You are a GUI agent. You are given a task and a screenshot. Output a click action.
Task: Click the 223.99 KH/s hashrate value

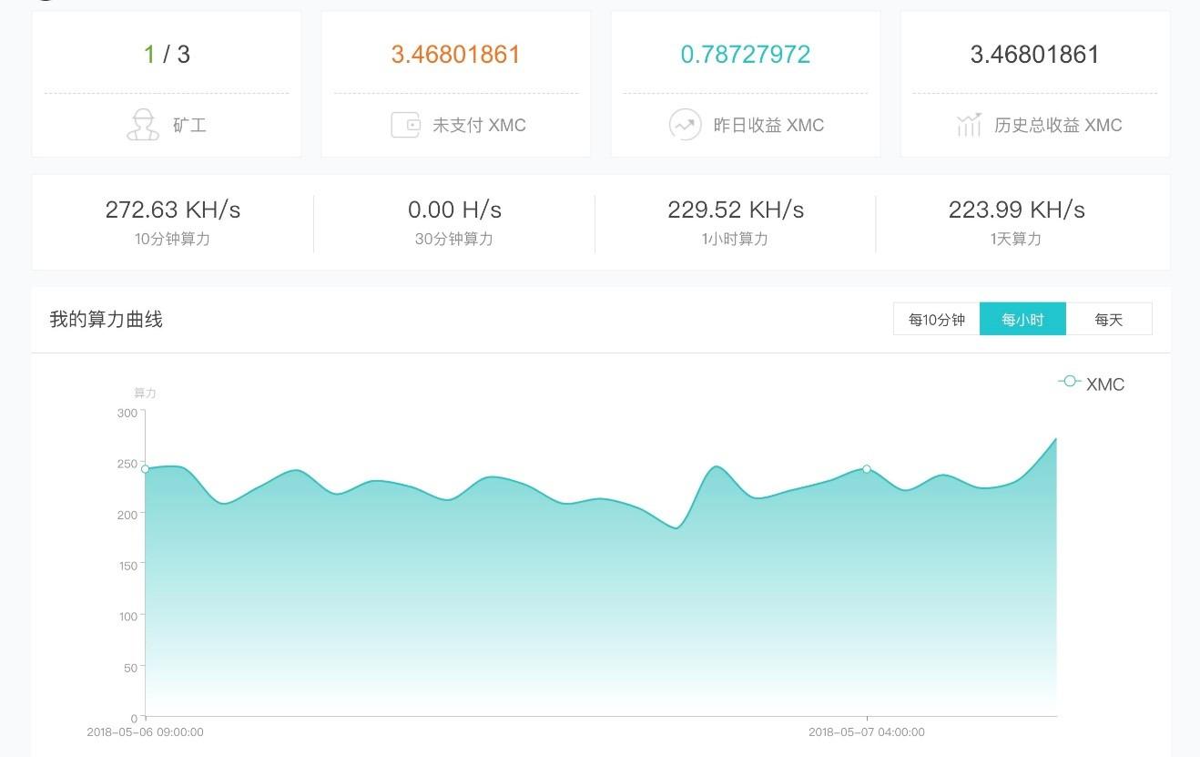[1016, 210]
